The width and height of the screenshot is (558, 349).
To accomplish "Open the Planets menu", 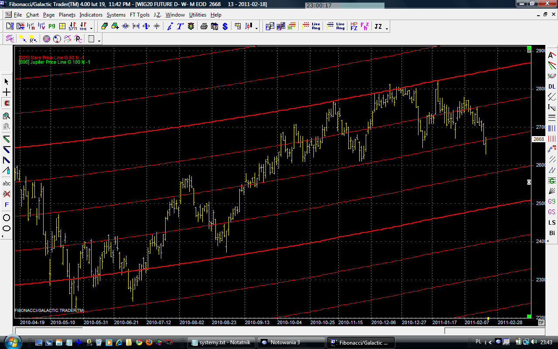I will (x=67, y=15).
